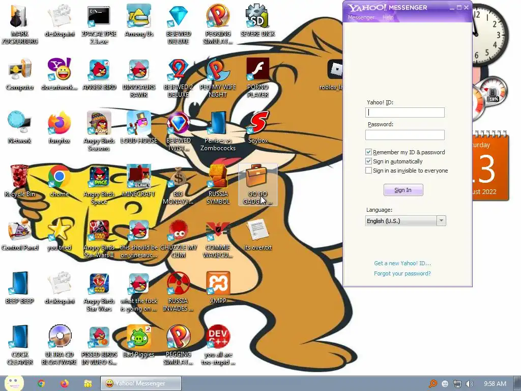The height and width of the screenshot is (391, 521).
Task: Select the ULTRA CD BLOATWARE disc icon
Action: [60, 345]
